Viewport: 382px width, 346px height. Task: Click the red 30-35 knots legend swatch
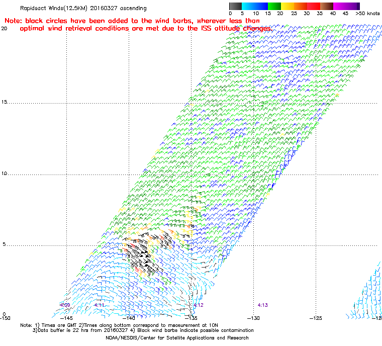[x=314, y=6]
